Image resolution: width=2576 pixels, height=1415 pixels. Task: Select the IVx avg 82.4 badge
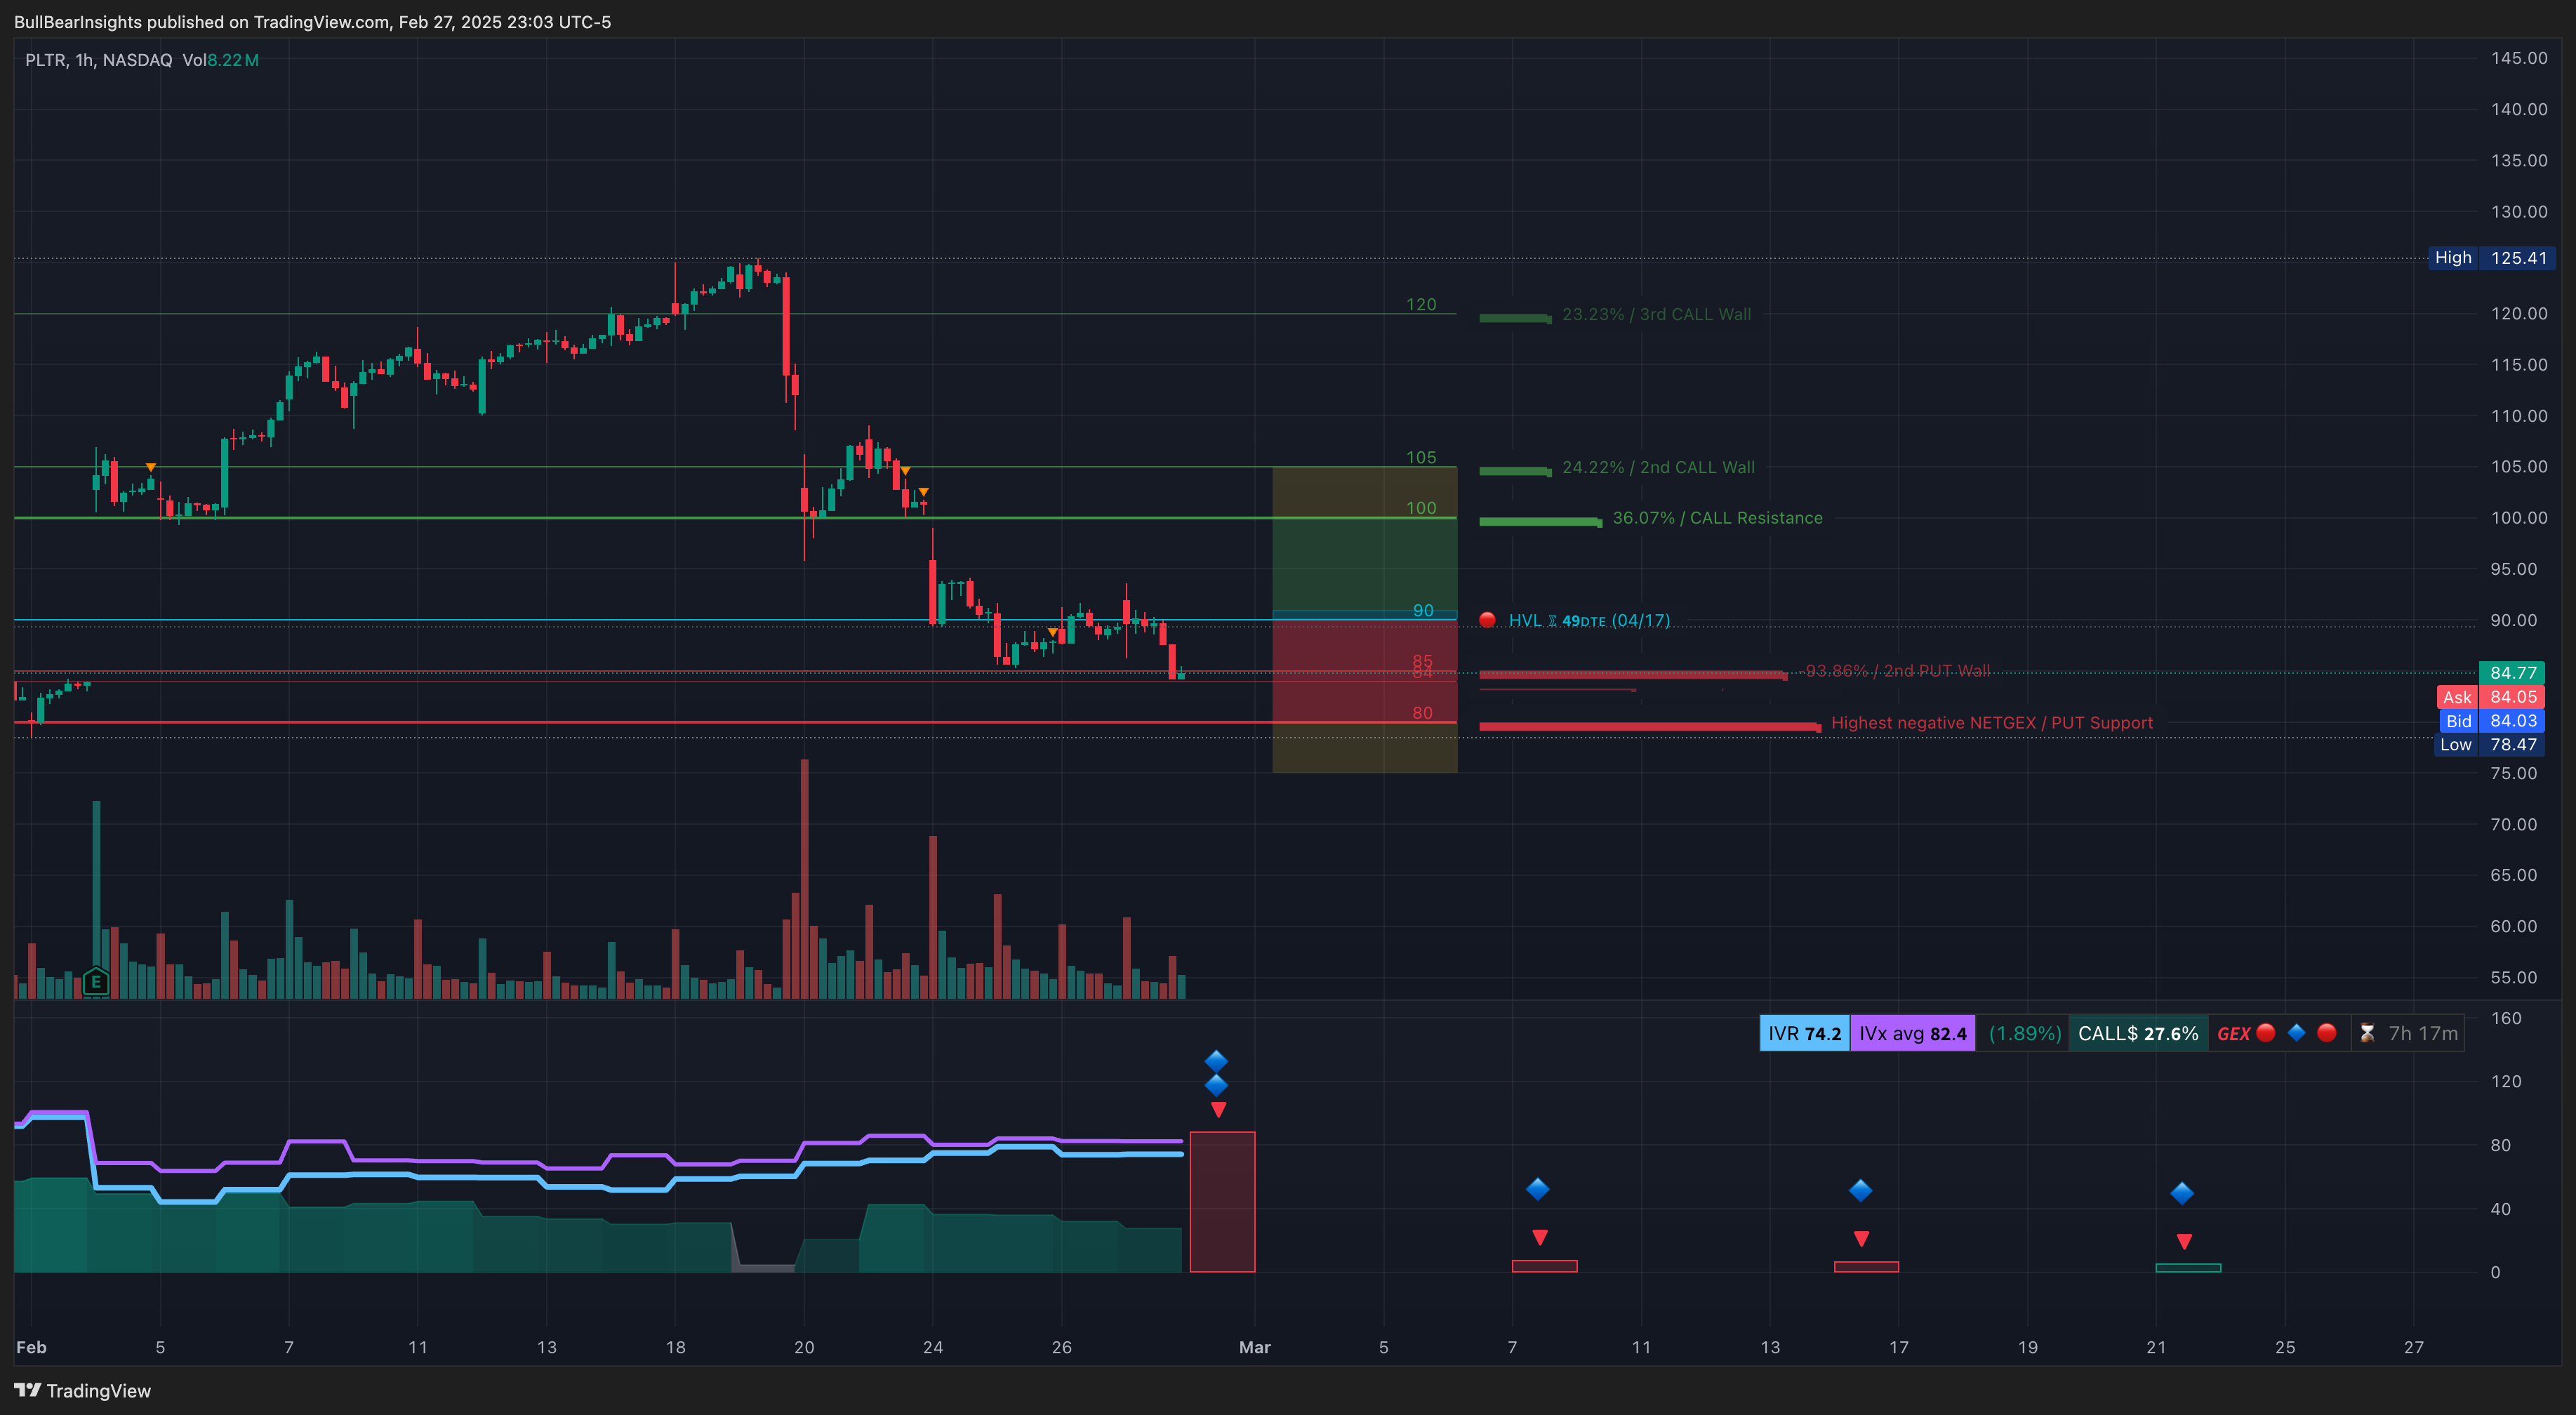1912,1033
